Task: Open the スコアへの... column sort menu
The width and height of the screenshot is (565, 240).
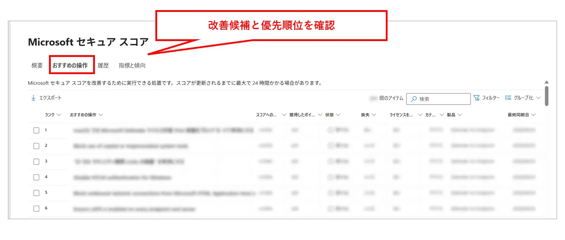Action: (271, 115)
